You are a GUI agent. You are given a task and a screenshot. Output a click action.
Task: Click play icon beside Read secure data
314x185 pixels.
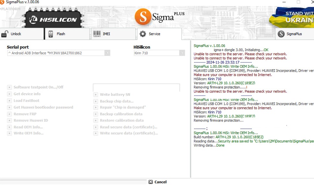[x=96, y=127]
